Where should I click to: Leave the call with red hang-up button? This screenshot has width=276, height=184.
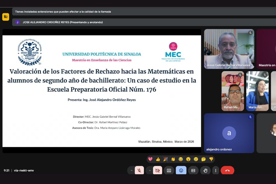point(227,170)
